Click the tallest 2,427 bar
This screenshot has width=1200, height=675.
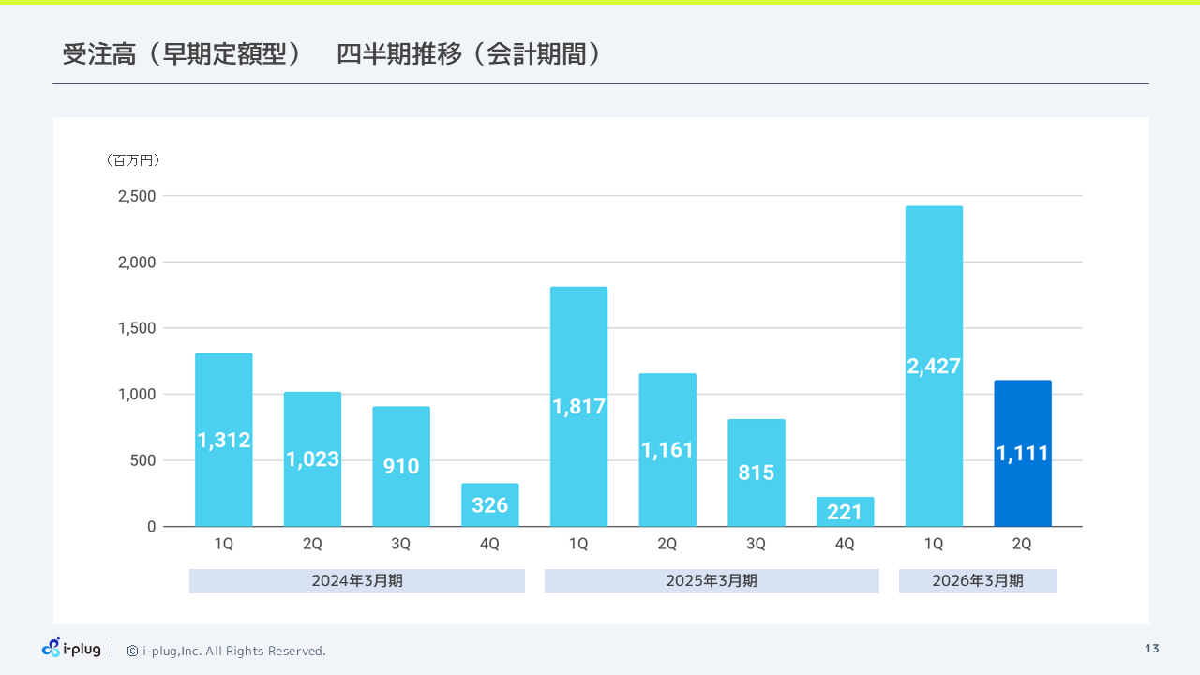[x=934, y=366]
